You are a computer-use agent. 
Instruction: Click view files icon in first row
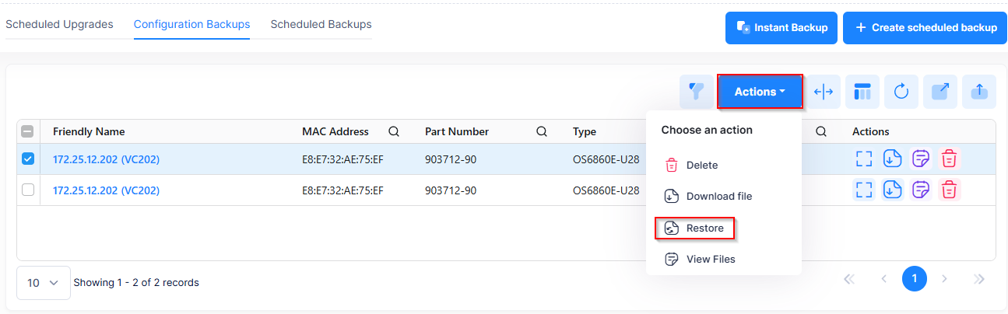(921, 159)
